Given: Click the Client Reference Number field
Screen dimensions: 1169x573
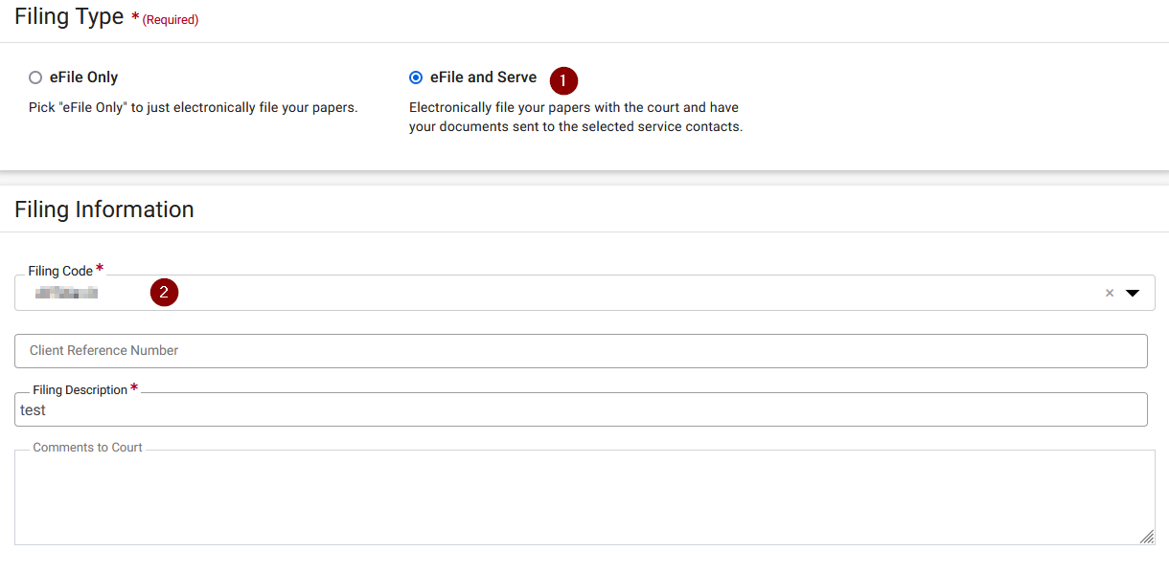Looking at the screenshot, I should [x=581, y=351].
